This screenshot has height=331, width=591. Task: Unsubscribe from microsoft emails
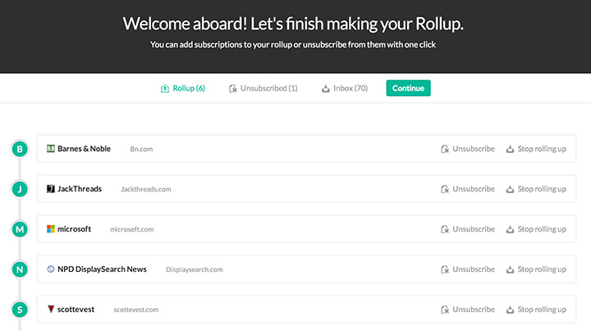pyautogui.click(x=468, y=229)
